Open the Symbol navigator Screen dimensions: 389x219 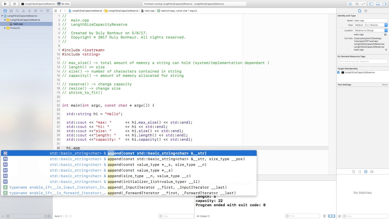(11, 11)
